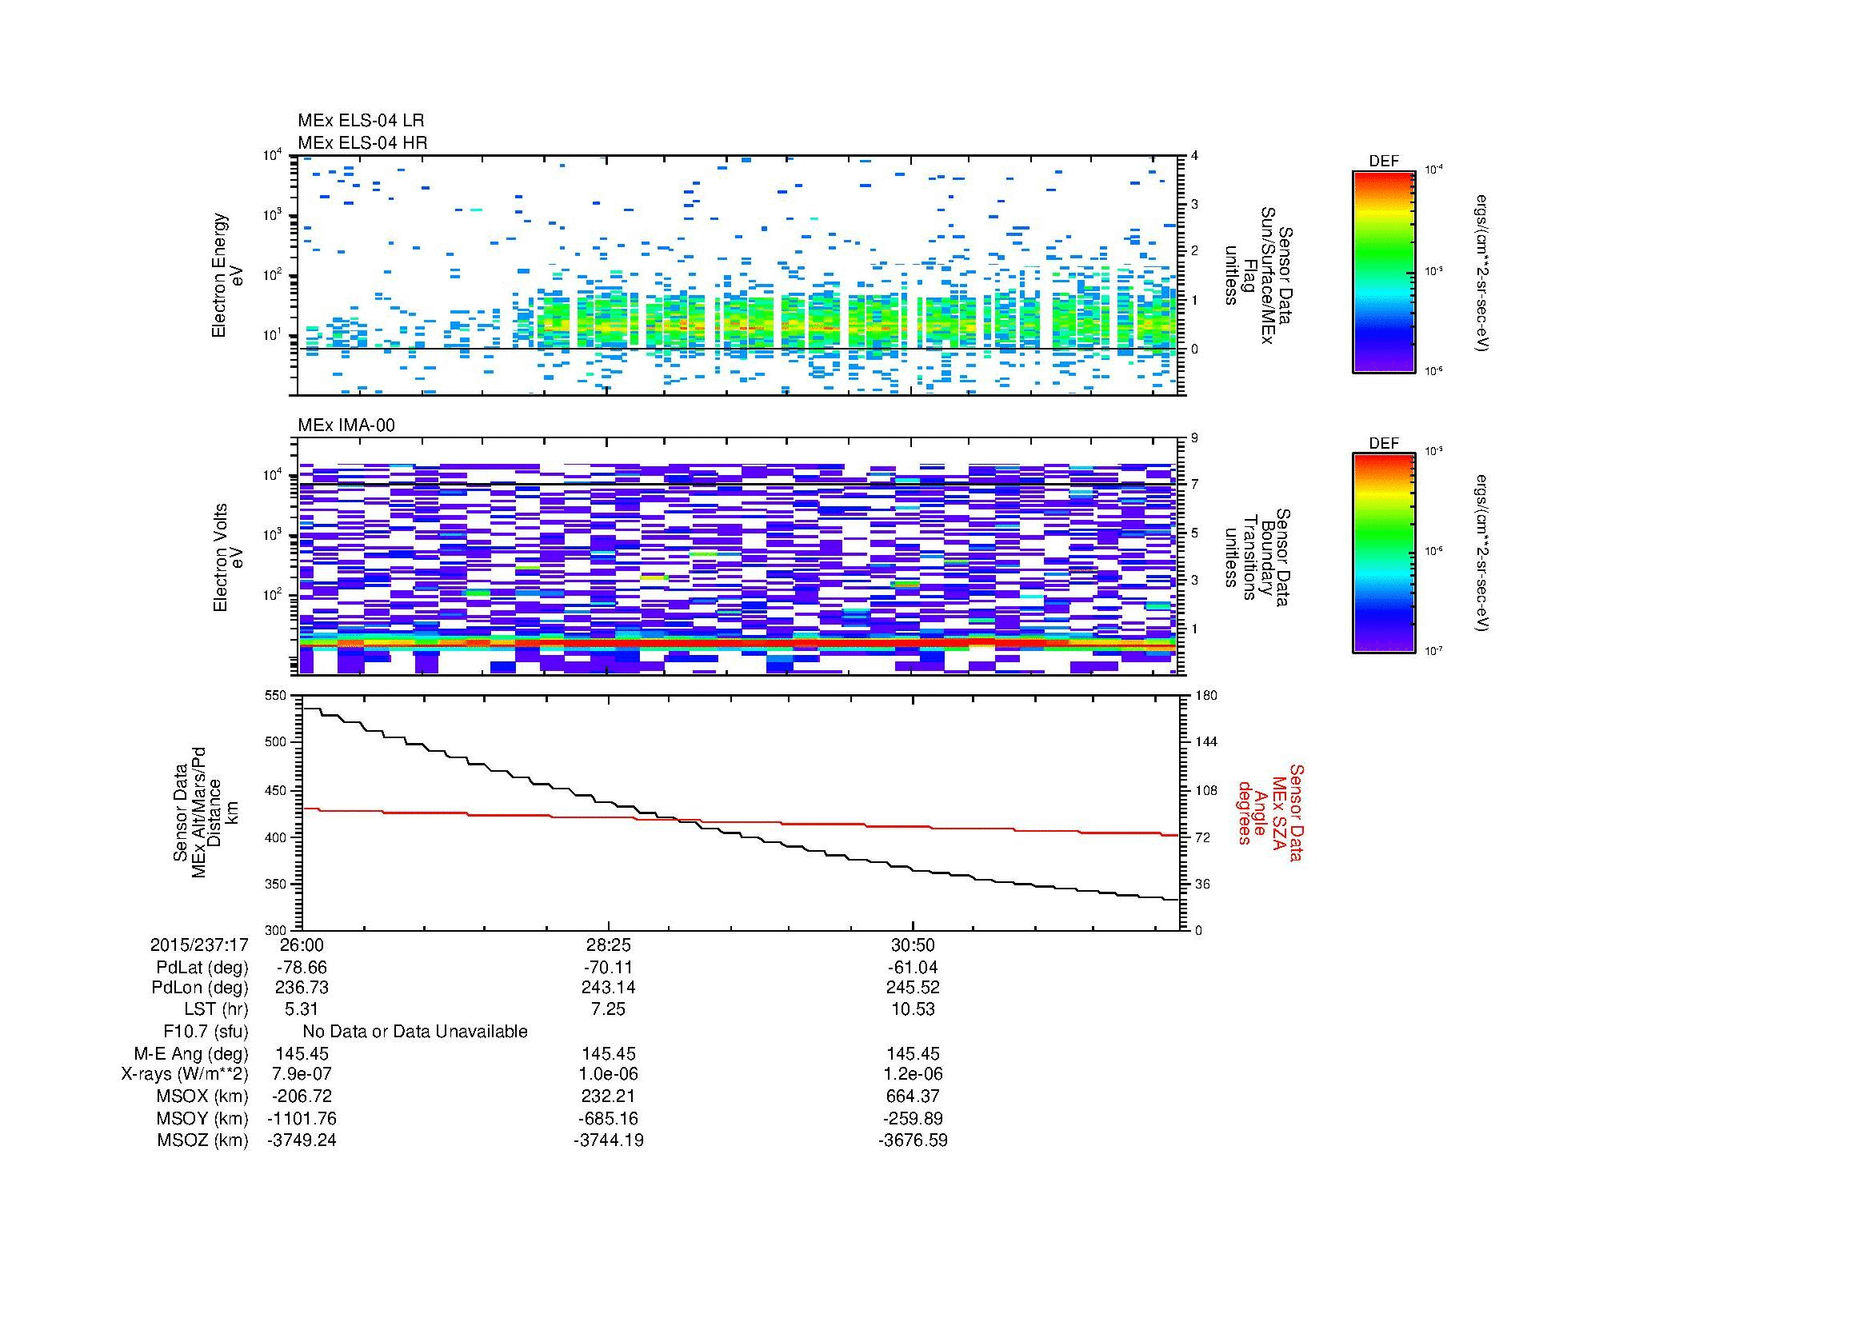The width and height of the screenshot is (1871, 1322).
Task: Click the 'Electron Volts eV' axis label
Action: (x=227, y=558)
